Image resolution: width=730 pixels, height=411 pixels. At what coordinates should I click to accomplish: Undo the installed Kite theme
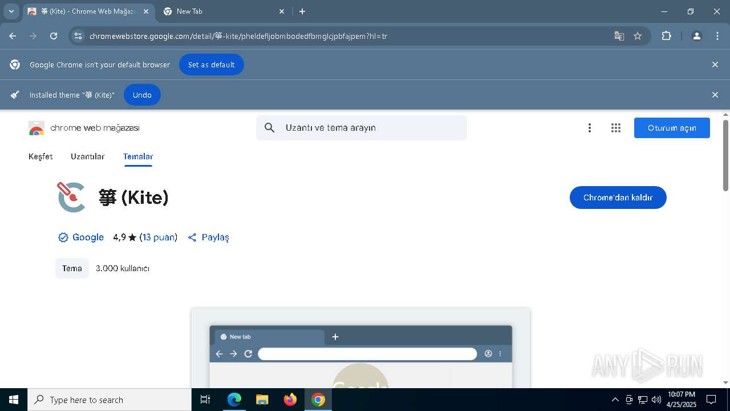point(142,95)
